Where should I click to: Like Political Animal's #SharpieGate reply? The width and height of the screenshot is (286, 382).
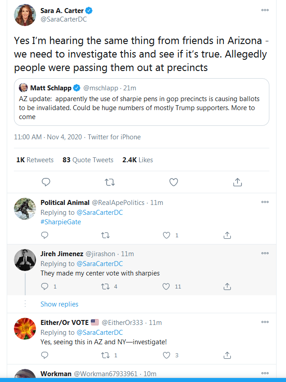pos(166,235)
